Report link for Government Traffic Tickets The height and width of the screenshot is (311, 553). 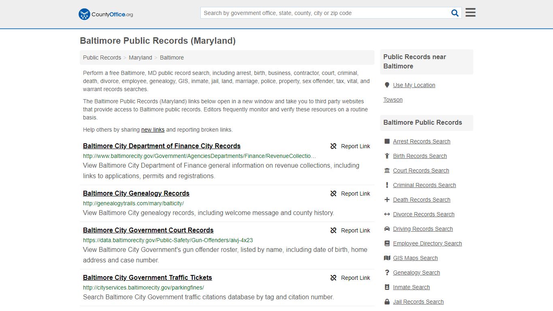[355, 278]
